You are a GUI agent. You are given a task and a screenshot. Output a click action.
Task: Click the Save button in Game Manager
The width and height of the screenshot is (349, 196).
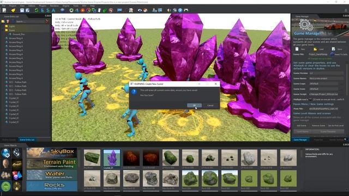pyautogui.click(x=337, y=49)
